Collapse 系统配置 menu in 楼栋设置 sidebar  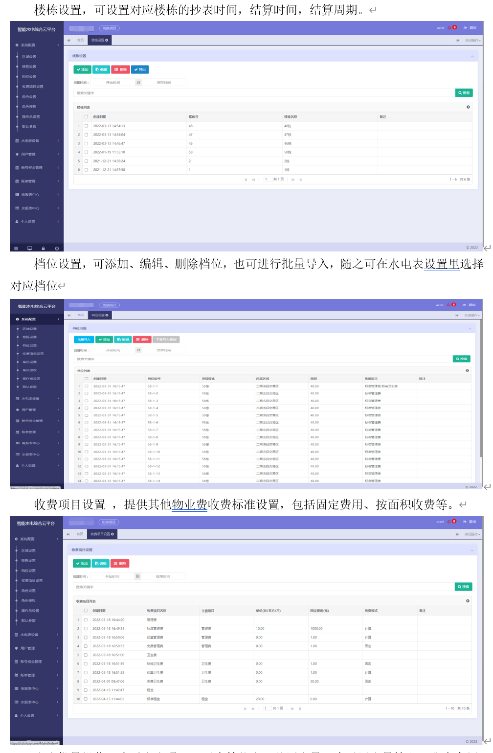click(x=37, y=45)
